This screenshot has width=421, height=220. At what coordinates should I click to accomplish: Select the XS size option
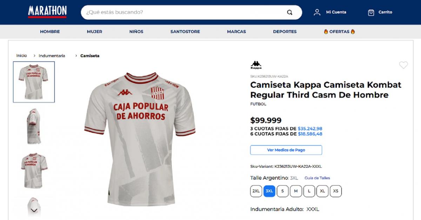point(336,191)
